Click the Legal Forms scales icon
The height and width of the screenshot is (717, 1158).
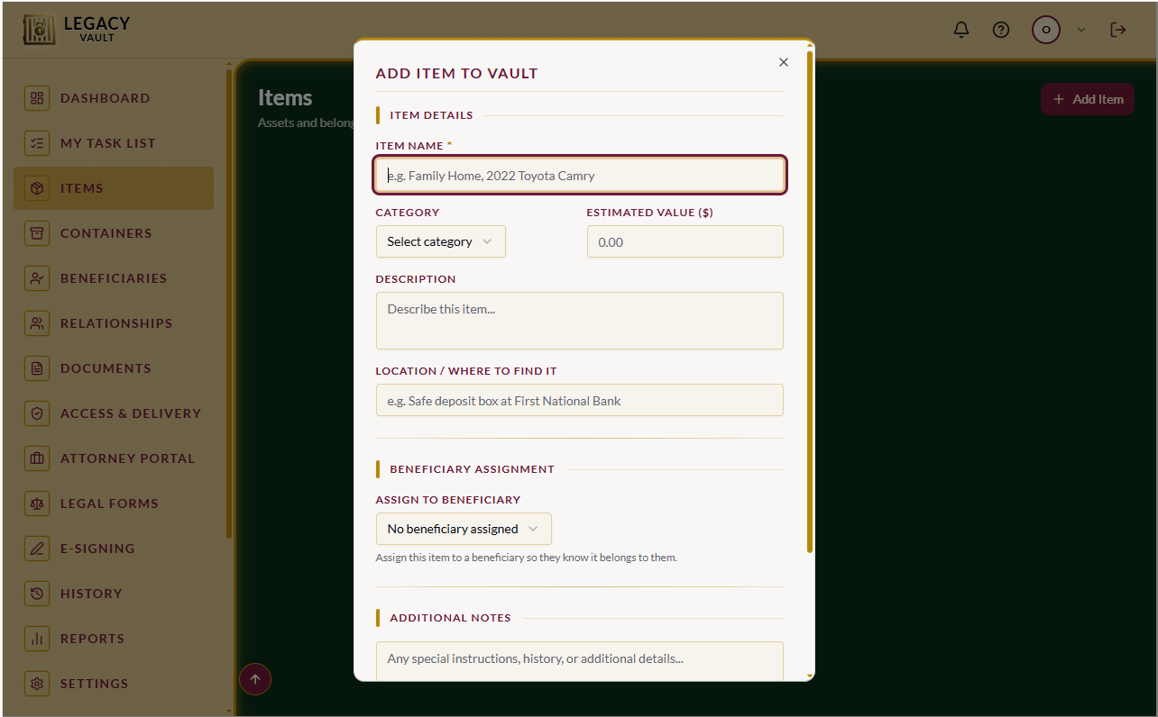point(37,504)
